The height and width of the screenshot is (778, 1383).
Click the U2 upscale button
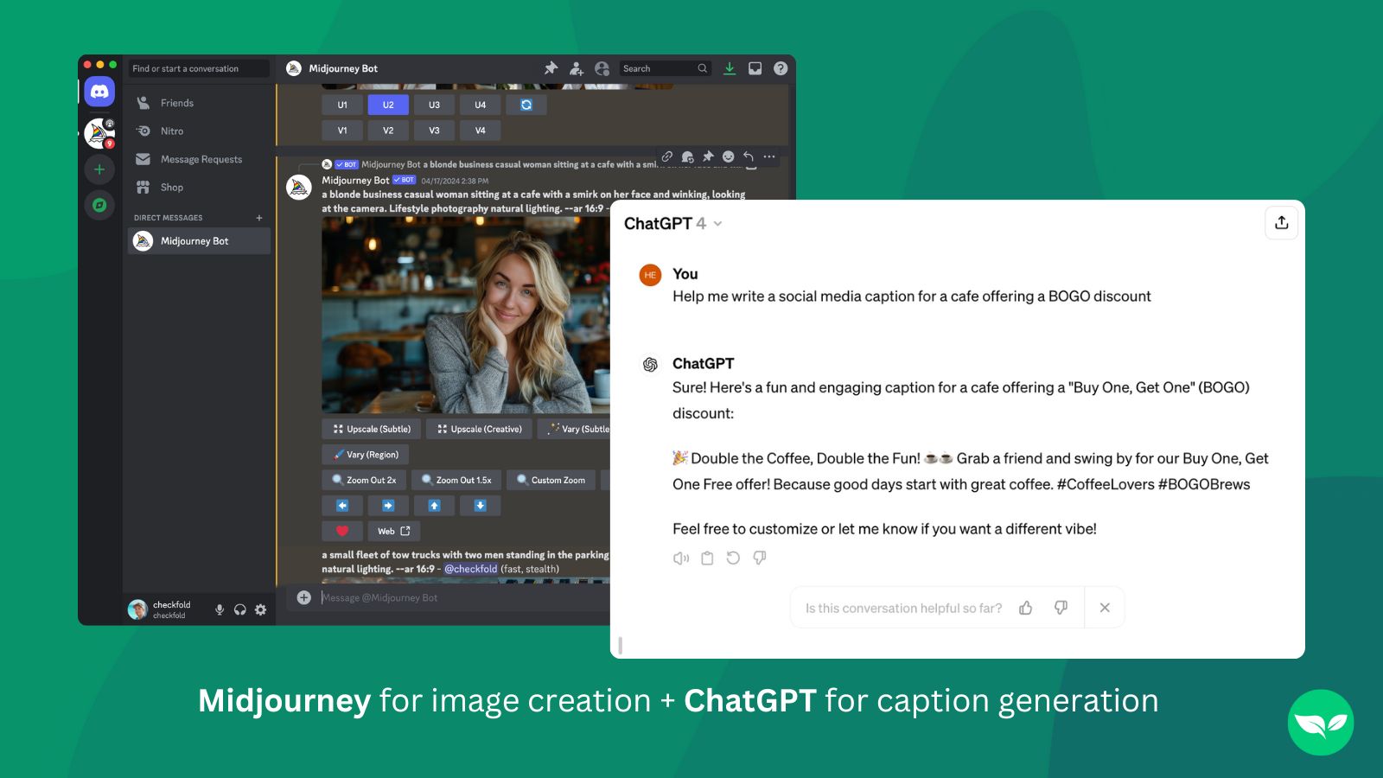[x=387, y=104]
